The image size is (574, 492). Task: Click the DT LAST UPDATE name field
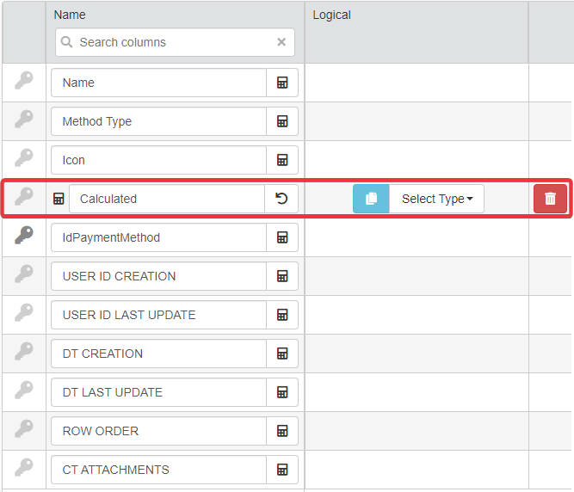point(159,392)
